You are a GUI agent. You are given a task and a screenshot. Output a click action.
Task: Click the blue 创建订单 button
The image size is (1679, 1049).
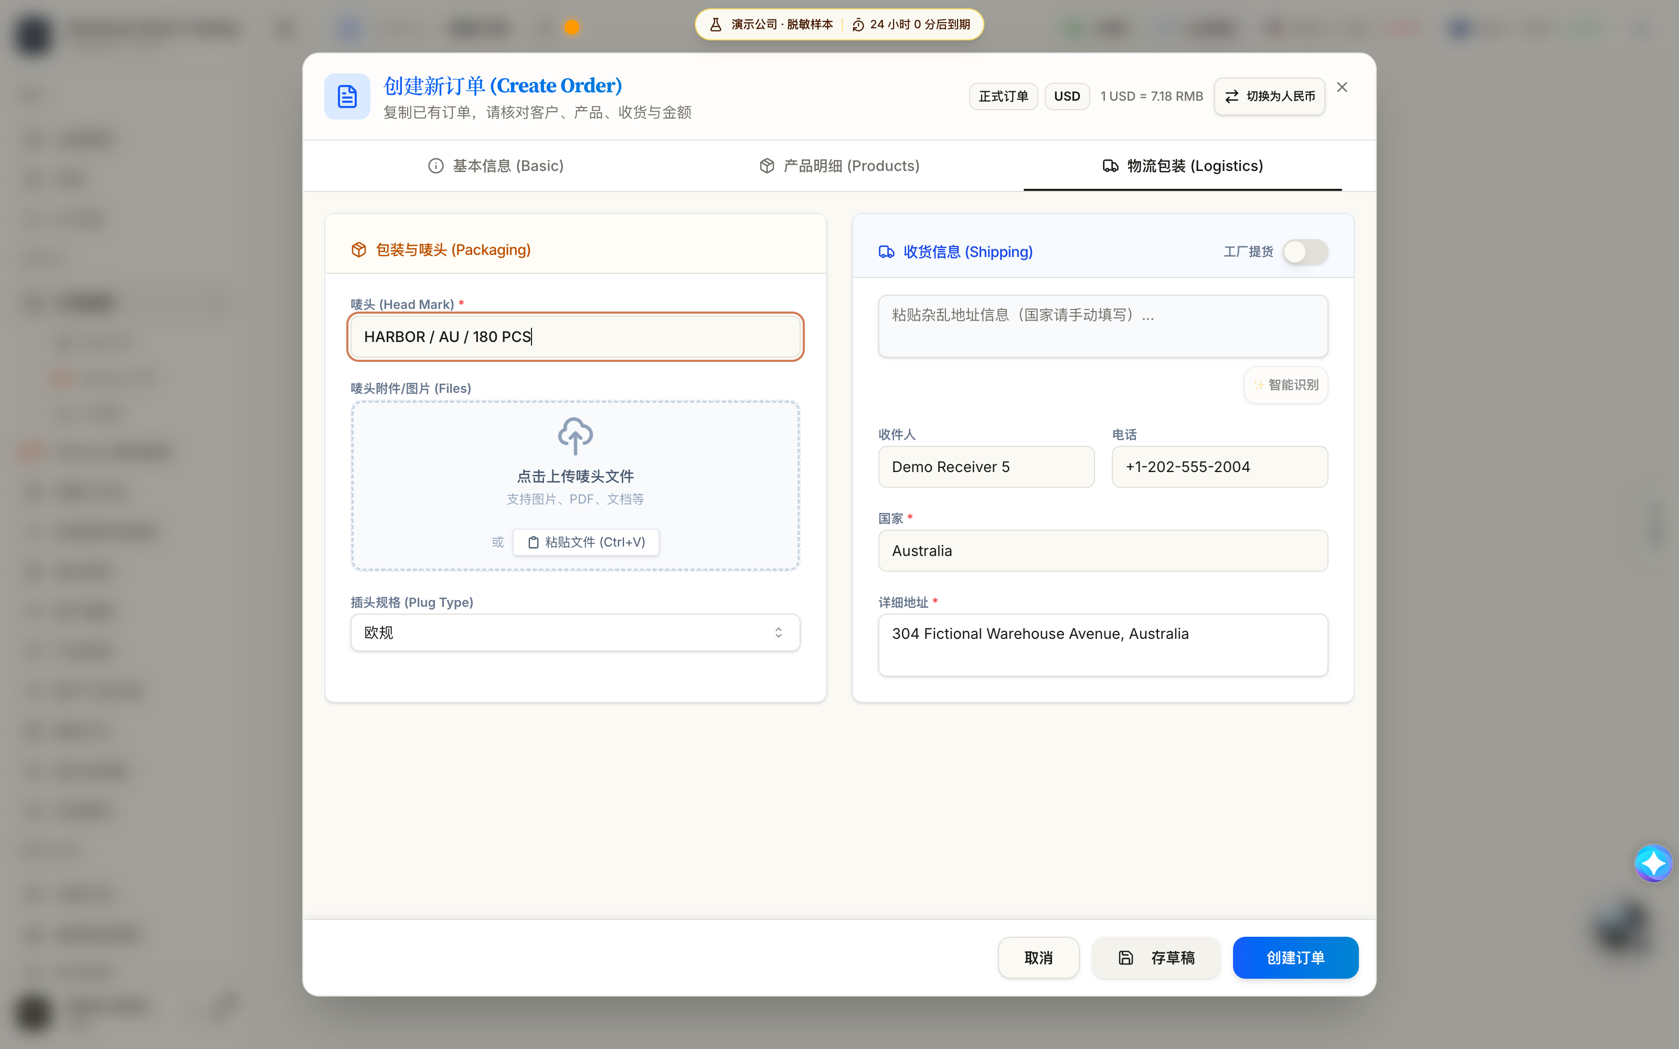(1294, 957)
